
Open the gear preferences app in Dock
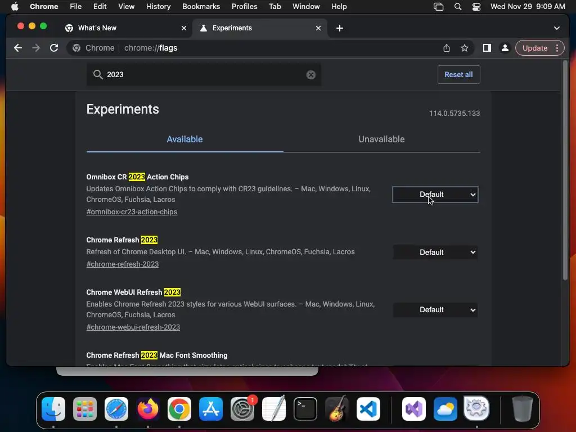tap(476, 408)
